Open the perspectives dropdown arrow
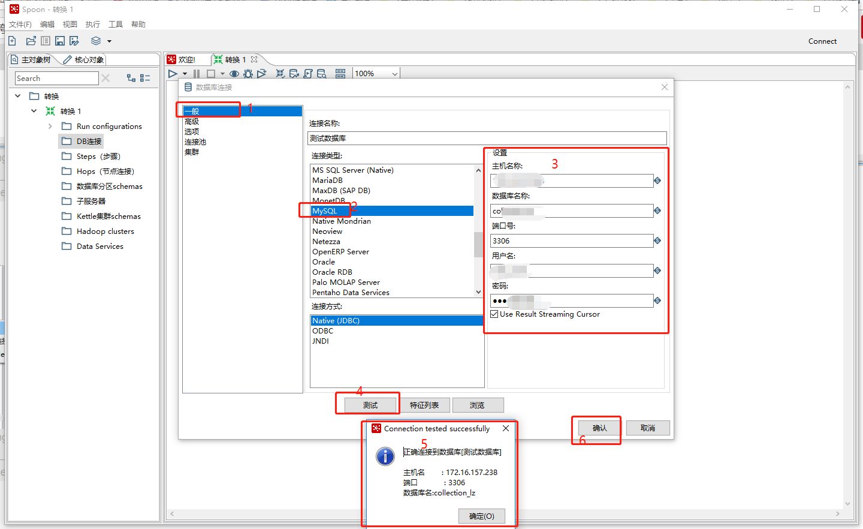Viewport: 863px width, 529px height. click(x=109, y=41)
